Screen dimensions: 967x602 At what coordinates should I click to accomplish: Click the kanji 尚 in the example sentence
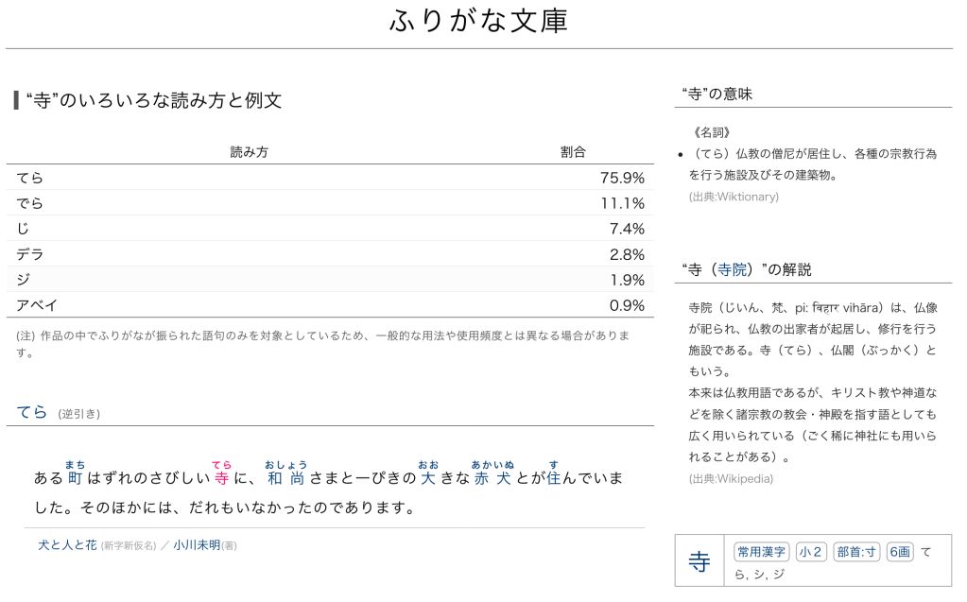click(x=298, y=478)
